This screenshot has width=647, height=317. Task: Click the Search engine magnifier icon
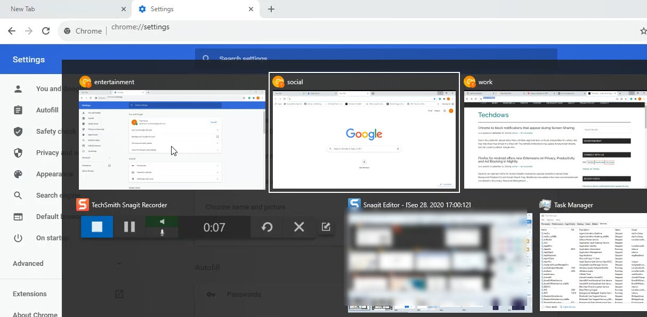18,195
